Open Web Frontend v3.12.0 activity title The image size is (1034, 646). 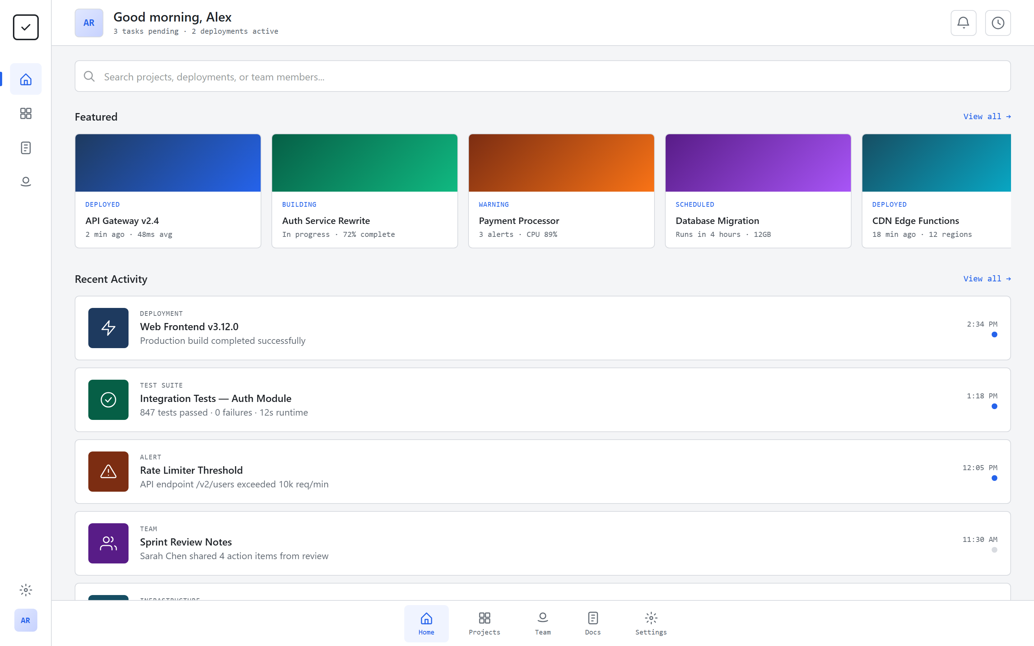pos(189,327)
